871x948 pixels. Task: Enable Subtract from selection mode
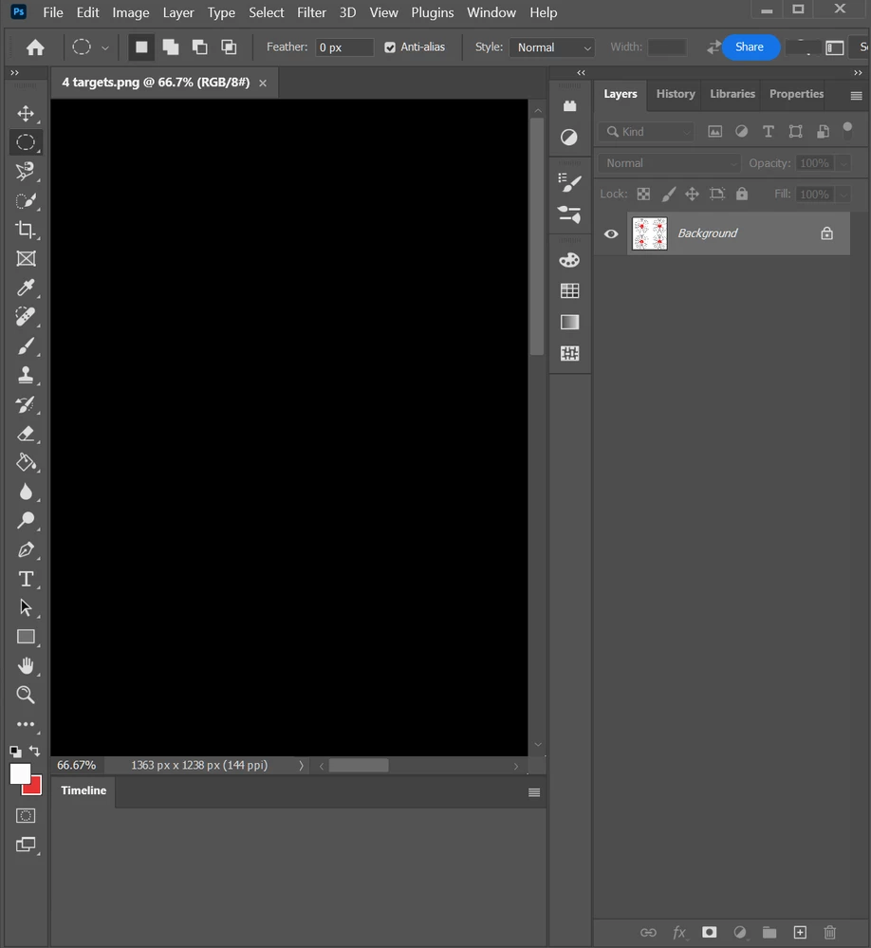point(199,47)
